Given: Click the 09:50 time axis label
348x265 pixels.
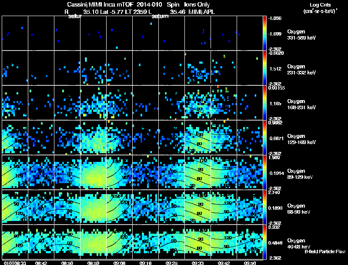Looking at the screenshot, I should click(250, 263).
